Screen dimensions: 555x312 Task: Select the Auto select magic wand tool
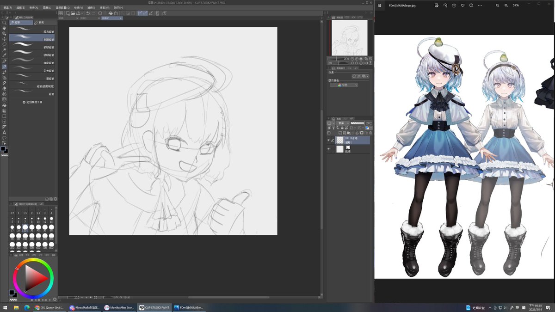4,50
